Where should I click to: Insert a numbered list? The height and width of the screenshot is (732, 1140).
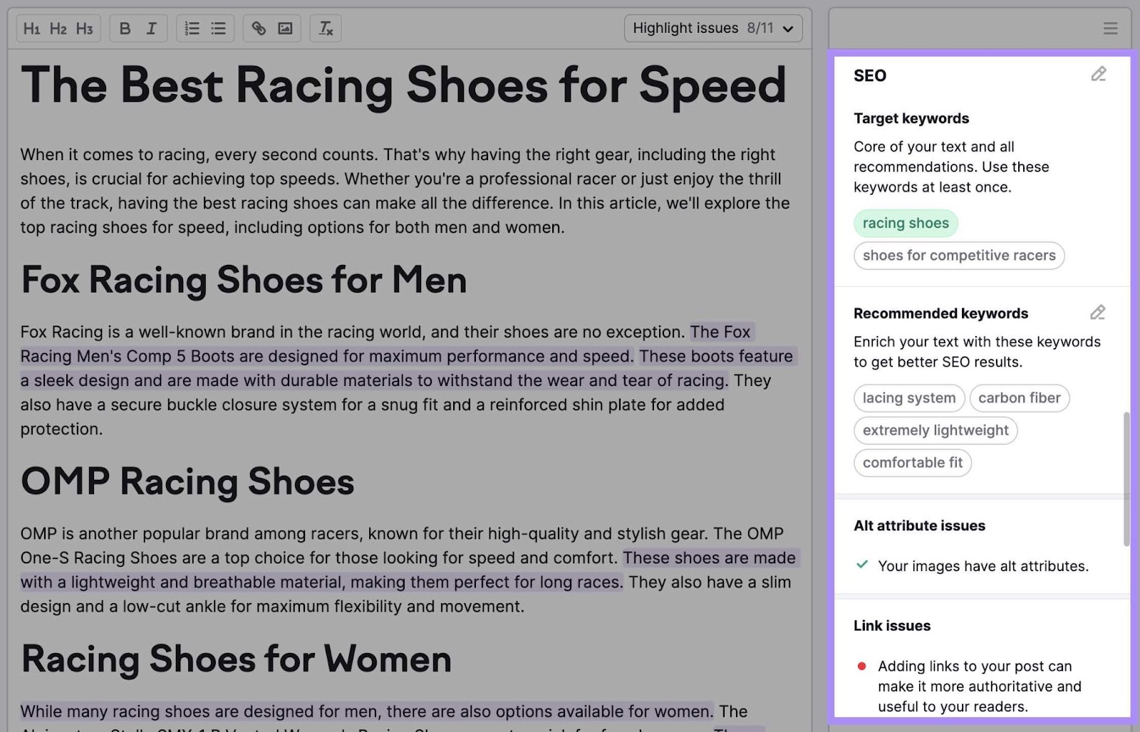192,28
